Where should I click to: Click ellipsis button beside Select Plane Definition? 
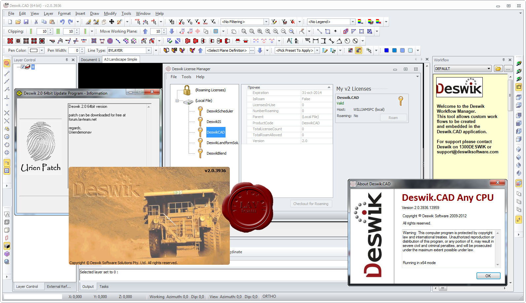[252, 50]
